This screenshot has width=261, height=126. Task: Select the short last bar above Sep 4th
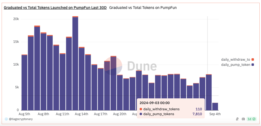(x=215, y=106)
